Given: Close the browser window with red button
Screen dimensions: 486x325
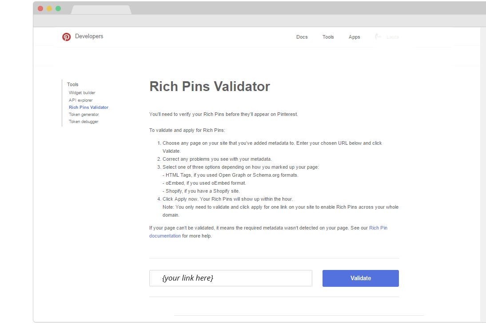Looking at the screenshot, I should (40, 8).
